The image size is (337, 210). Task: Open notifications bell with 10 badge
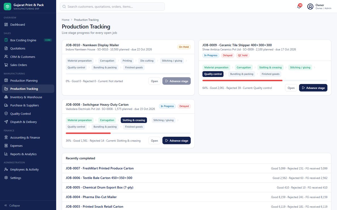[299, 6]
